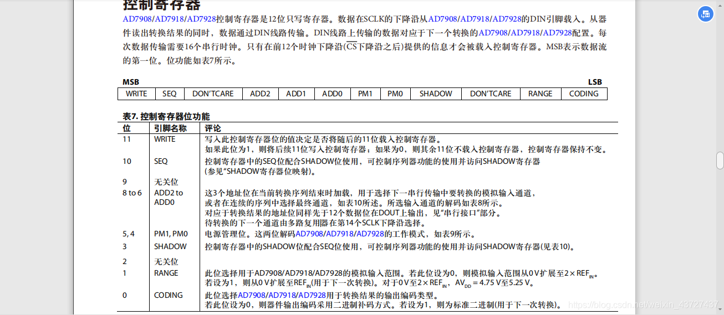This screenshot has height=315, width=724.
Task: Click SEQ pin name in table 7
Action: (x=161, y=161)
